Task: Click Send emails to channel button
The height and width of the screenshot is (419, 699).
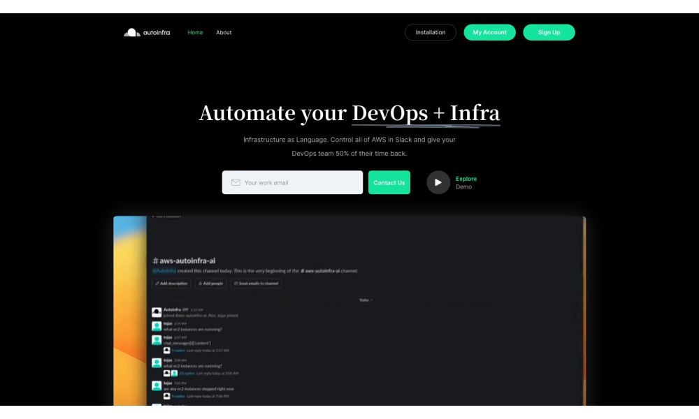Action: [x=256, y=284]
